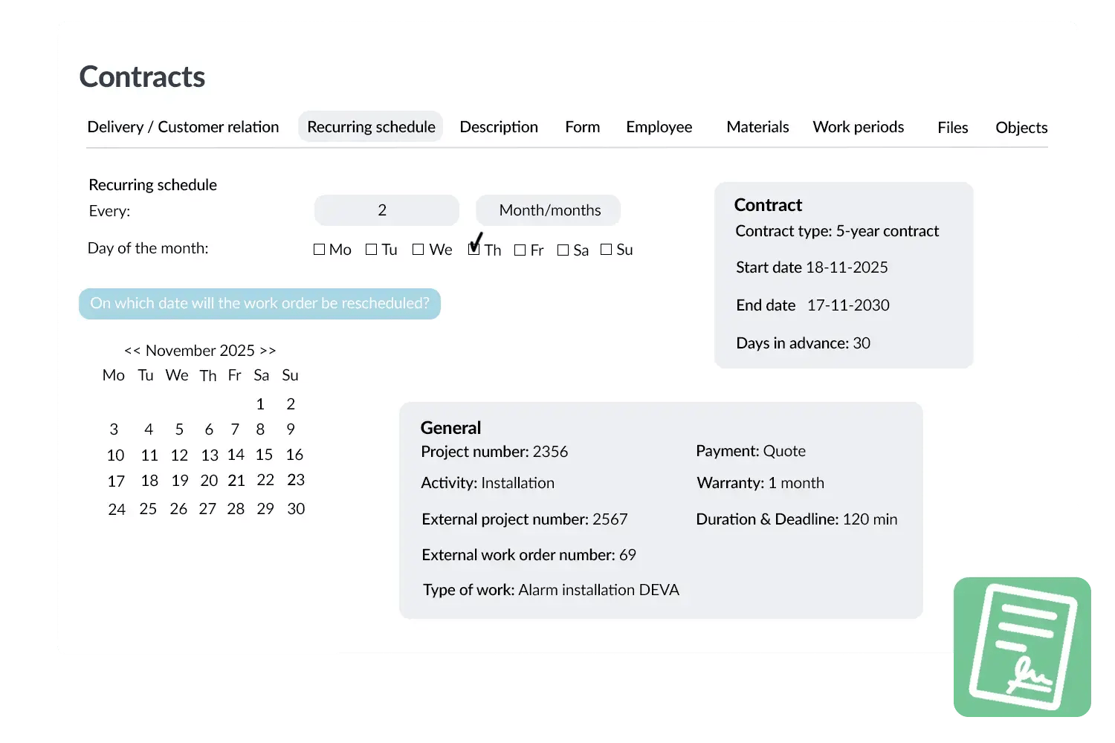Select November 21 in the calendar
The height and width of the screenshot is (743, 1115).
tap(236, 481)
